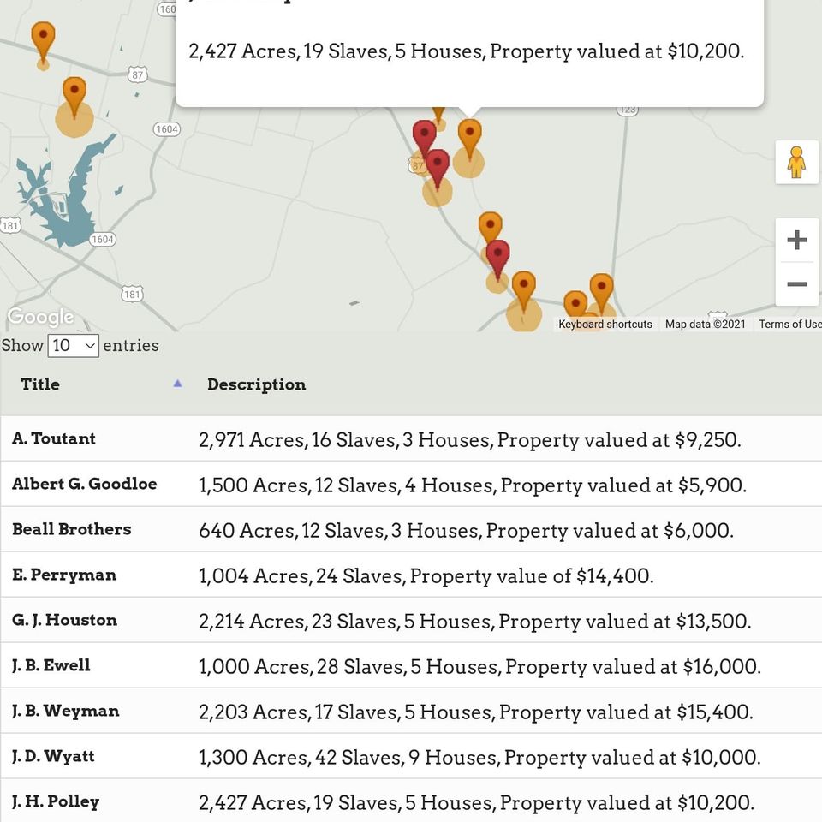Open the Terms of Use link
The width and height of the screenshot is (822, 822).
(x=789, y=325)
